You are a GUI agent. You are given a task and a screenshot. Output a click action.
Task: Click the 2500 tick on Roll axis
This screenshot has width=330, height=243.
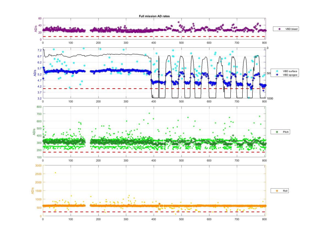tap(38, 174)
